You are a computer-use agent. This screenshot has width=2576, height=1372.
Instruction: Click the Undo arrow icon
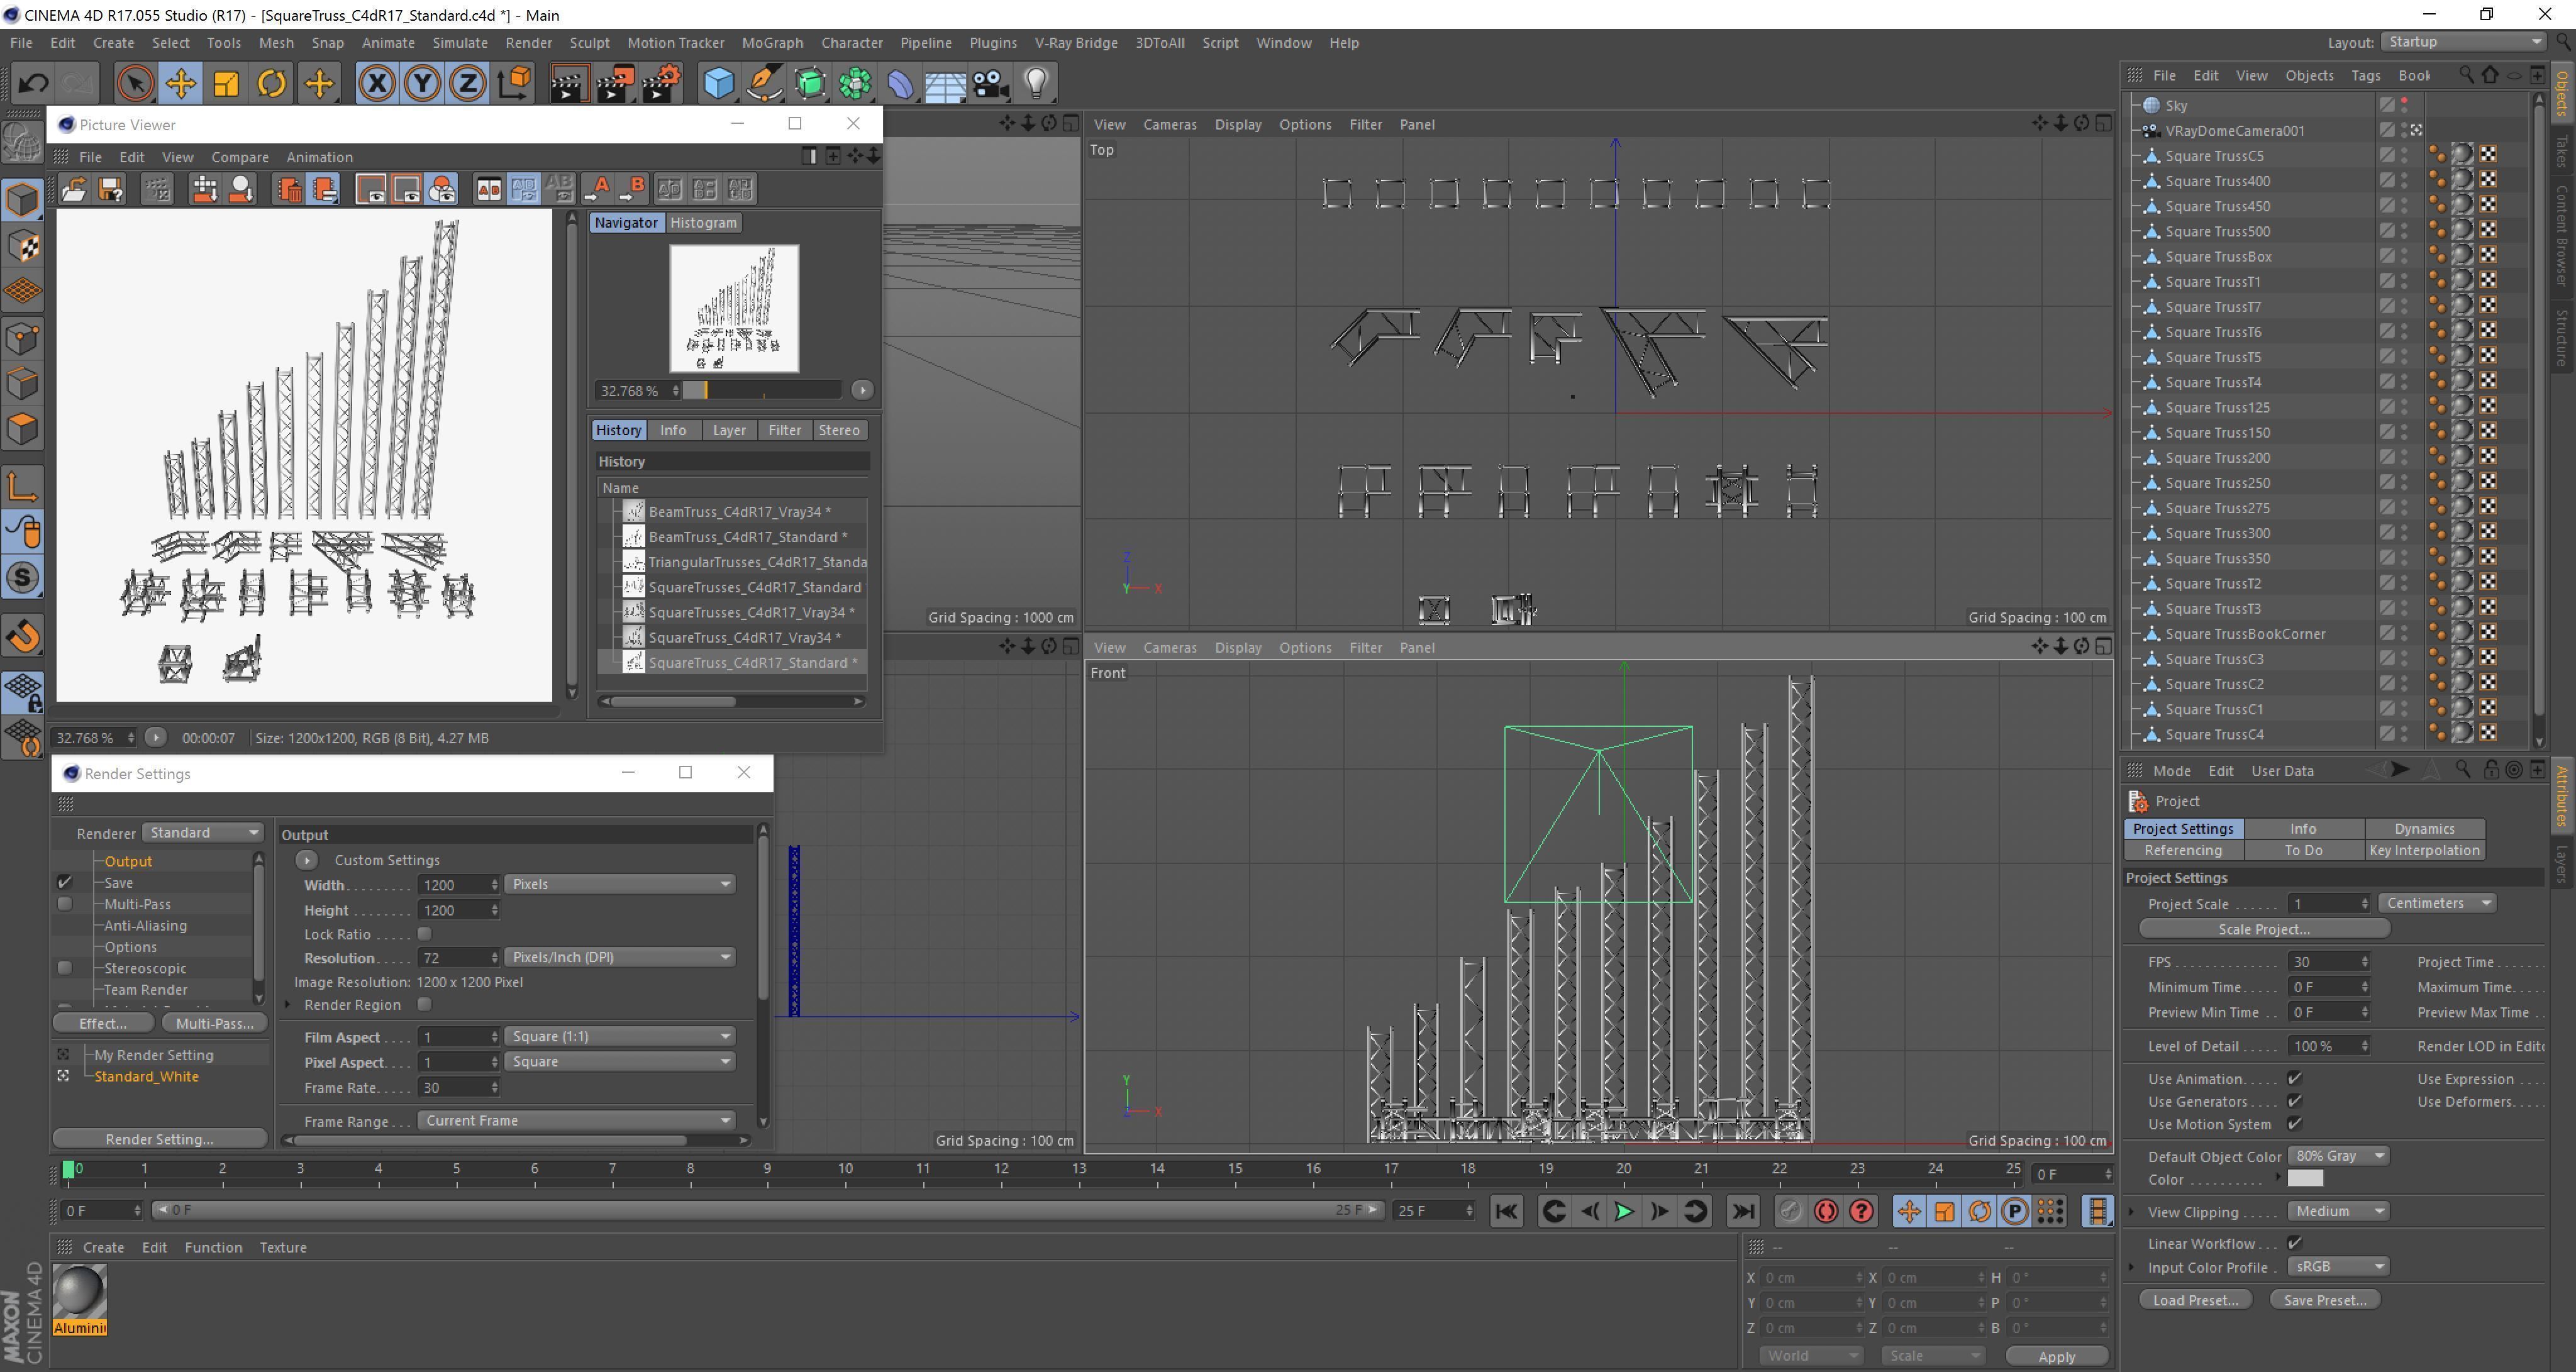33,83
